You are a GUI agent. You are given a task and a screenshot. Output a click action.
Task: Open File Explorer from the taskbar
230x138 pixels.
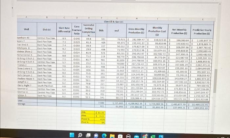(x=112, y=136)
